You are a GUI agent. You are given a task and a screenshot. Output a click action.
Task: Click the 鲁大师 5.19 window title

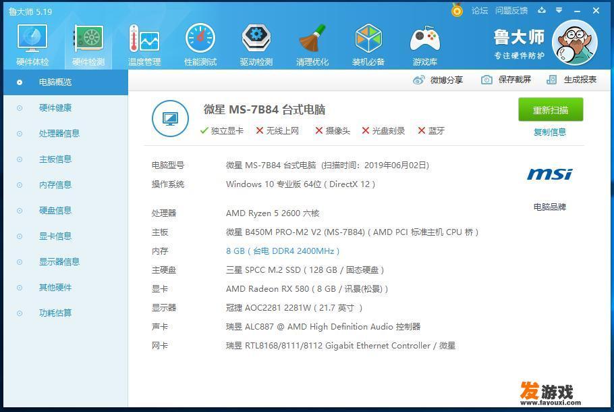(30, 11)
